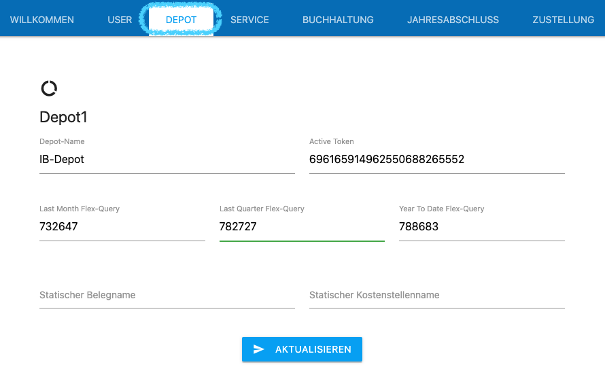605x371 pixels.
Task: Open the SERVICE tab
Action: [249, 20]
